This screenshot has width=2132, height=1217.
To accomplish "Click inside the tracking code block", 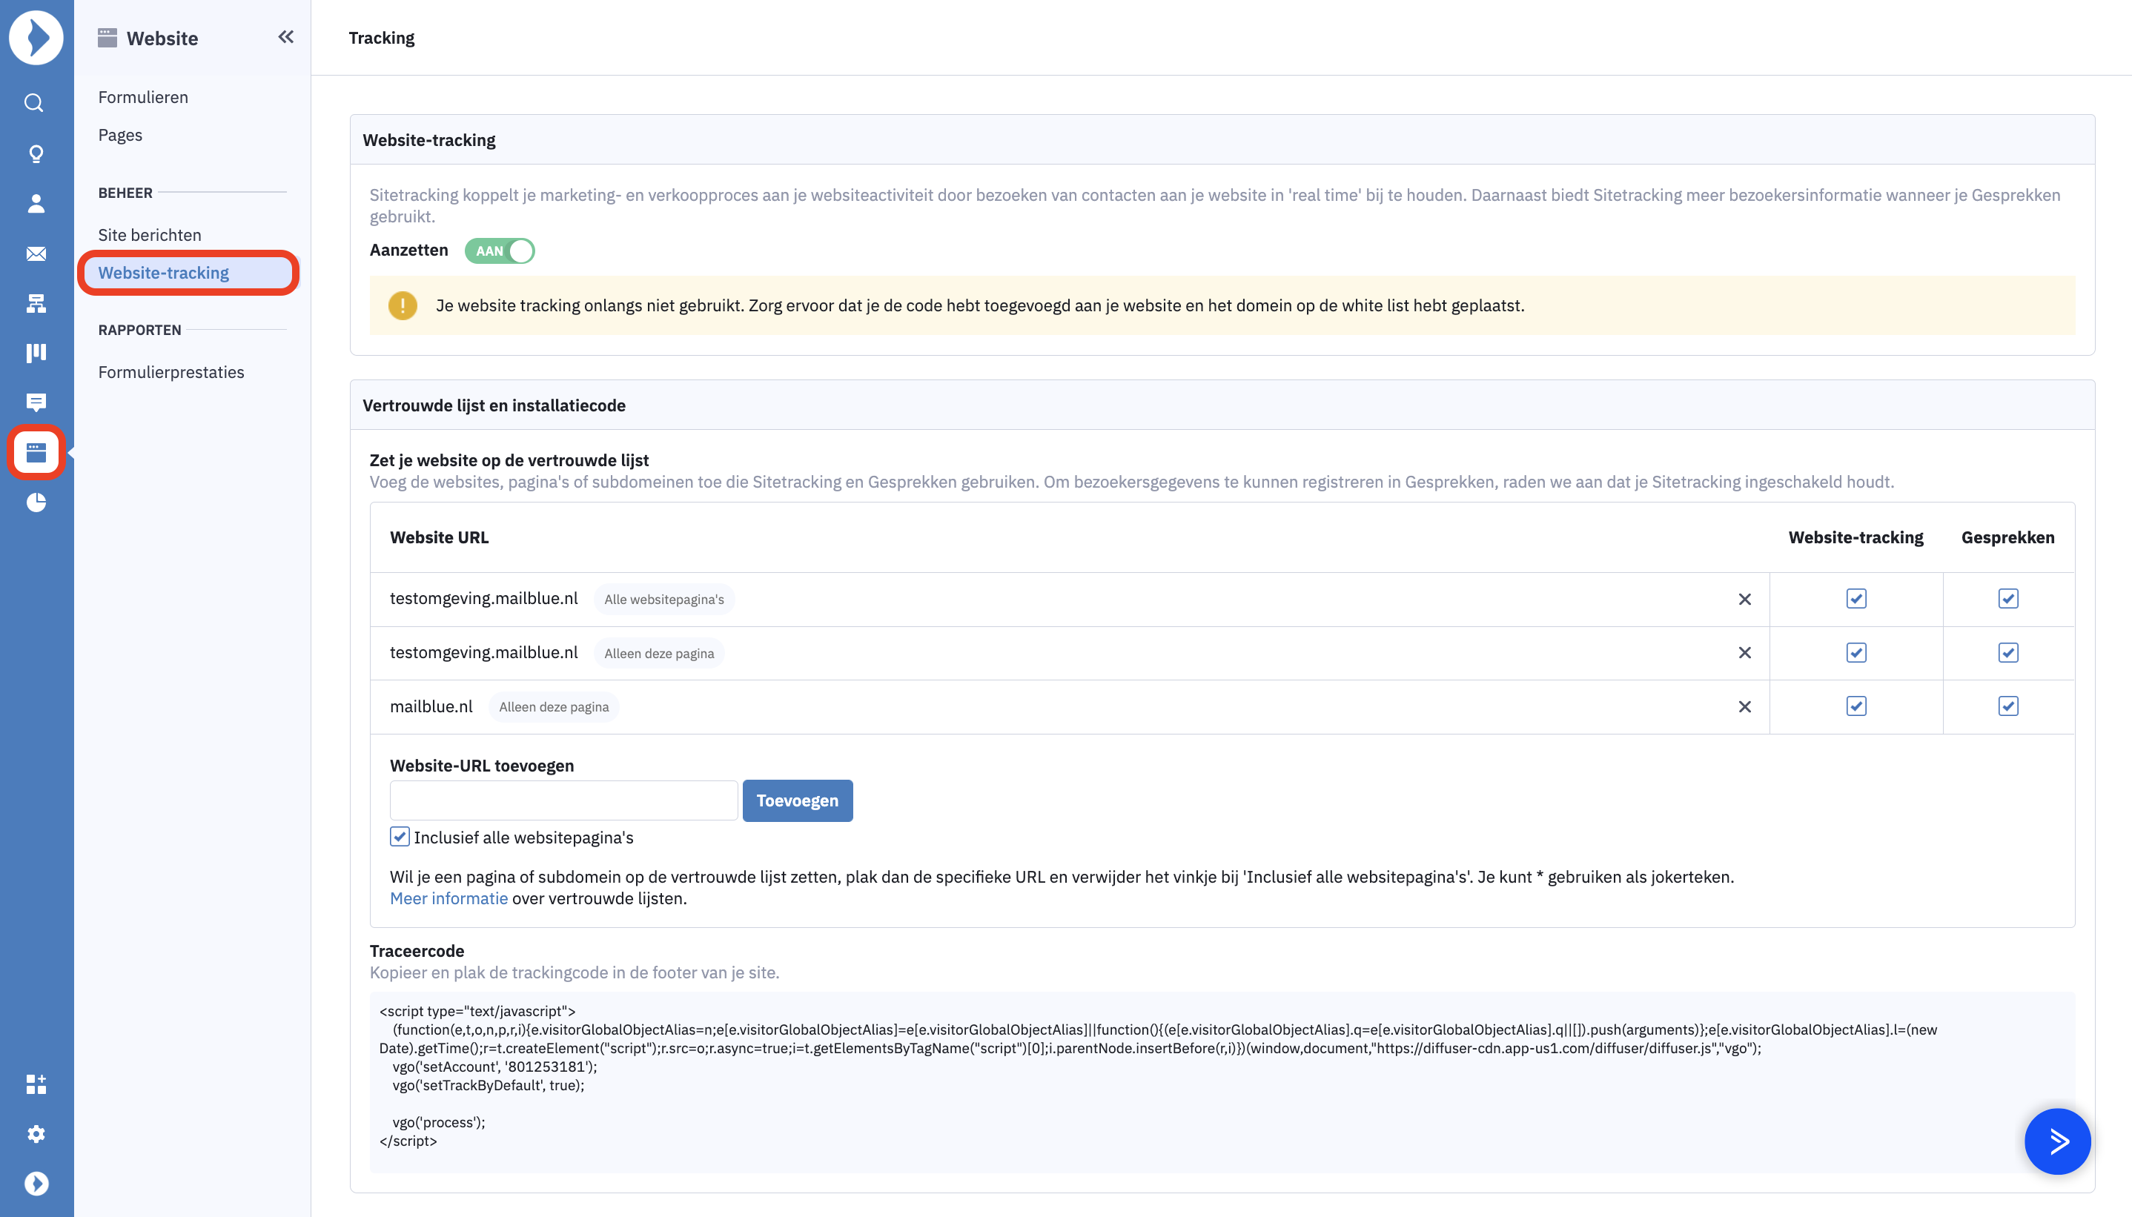I will (1222, 1082).
